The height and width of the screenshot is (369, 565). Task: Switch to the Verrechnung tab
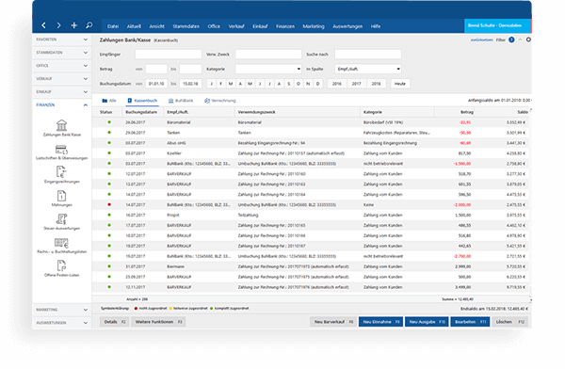(219, 101)
